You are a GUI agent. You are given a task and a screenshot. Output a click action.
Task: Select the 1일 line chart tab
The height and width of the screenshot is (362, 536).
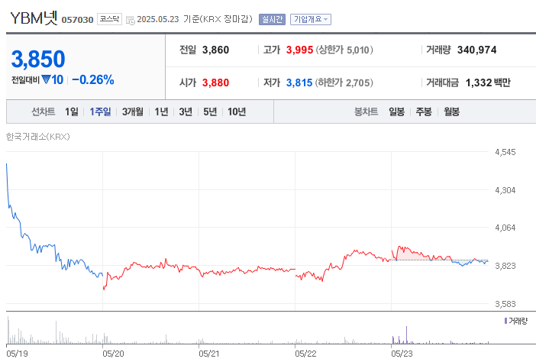(x=72, y=112)
